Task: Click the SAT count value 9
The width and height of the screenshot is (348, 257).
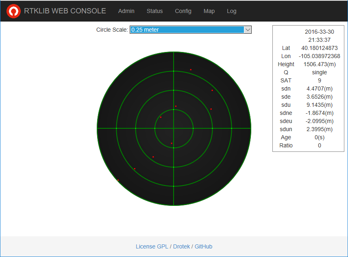Action: (319, 80)
